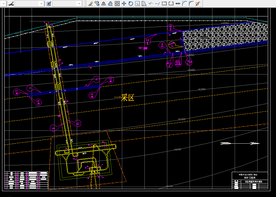The width and height of the screenshot is (276, 197).
Task: Expand the table style dropdown
Action: (x=79, y=4)
